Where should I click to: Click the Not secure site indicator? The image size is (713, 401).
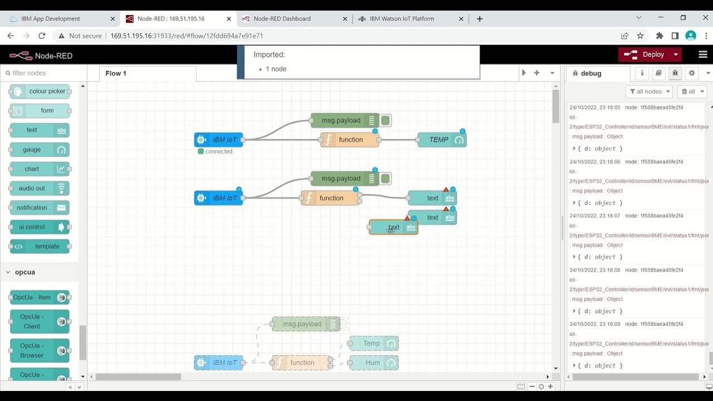pyautogui.click(x=80, y=36)
